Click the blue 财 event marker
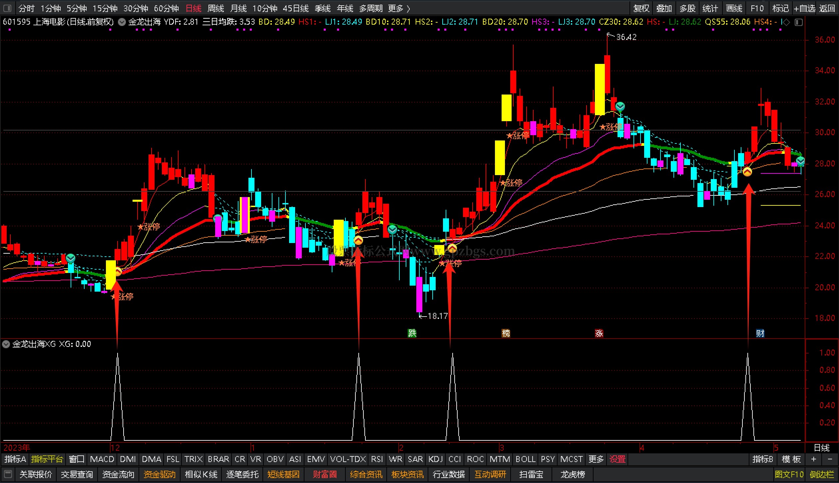 (760, 333)
